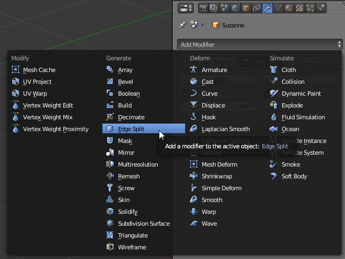The height and width of the screenshot is (259, 345).
Task: Open the Modifiers wrench tab
Action: [267, 9]
